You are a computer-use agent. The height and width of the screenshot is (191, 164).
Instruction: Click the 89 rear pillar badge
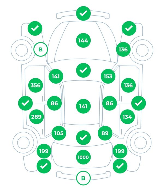(x=105, y=133)
